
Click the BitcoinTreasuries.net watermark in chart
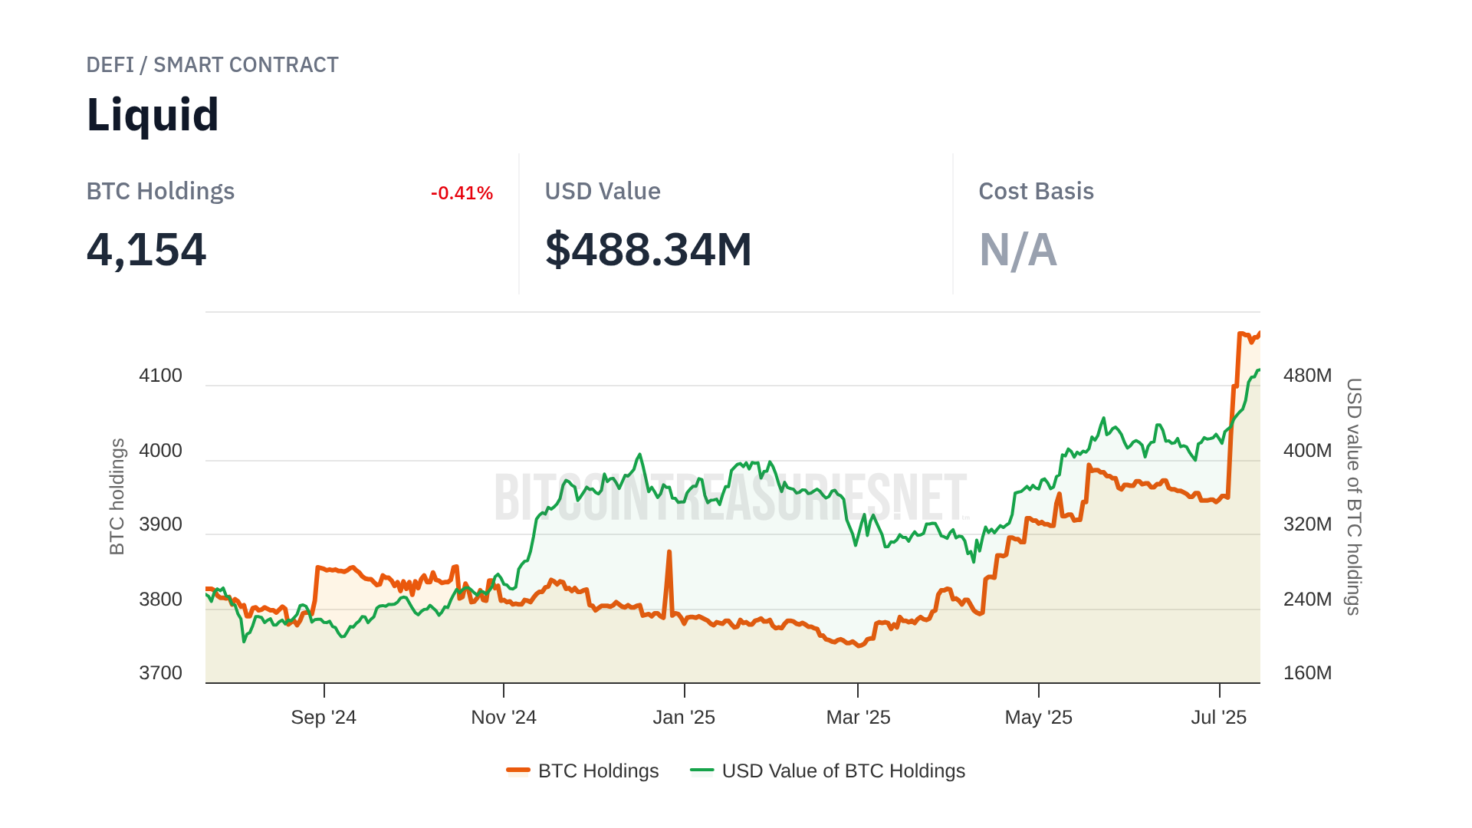(x=731, y=497)
